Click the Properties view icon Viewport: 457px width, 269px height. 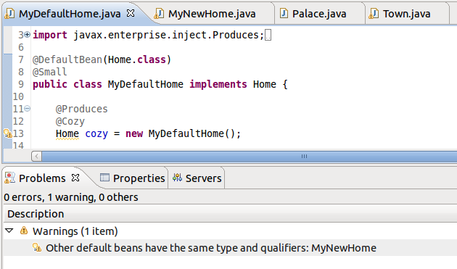point(104,177)
